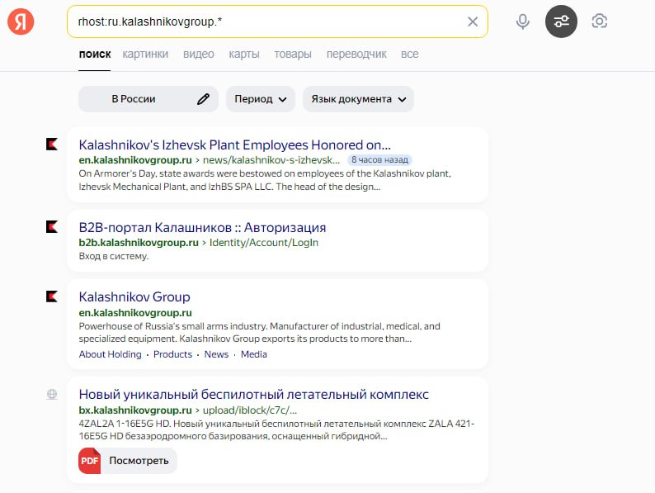Open the News sitelink
The image size is (655, 493).
216,354
